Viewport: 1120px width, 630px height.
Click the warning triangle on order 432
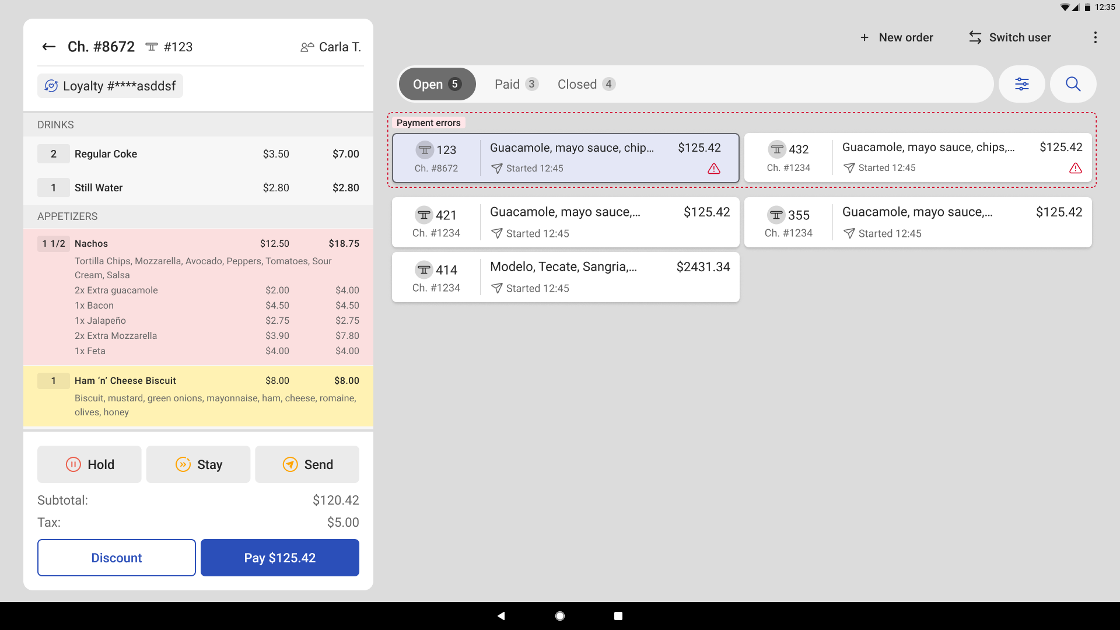1075,168
